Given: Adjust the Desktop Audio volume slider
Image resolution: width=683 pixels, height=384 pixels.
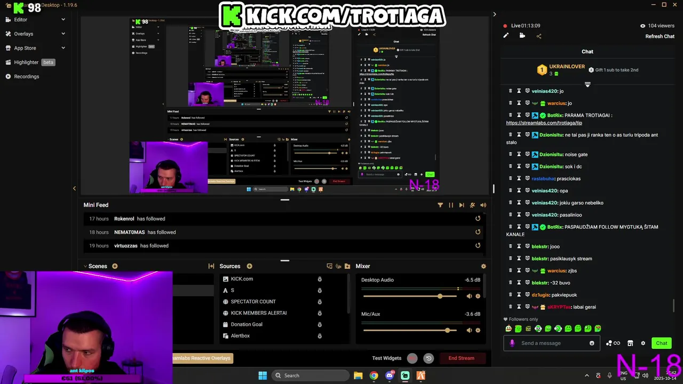Looking at the screenshot, I should pyautogui.click(x=410, y=296).
